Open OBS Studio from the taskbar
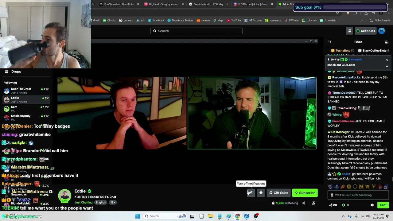The width and height of the screenshot is (393, 221). click(x=256, y=216)
